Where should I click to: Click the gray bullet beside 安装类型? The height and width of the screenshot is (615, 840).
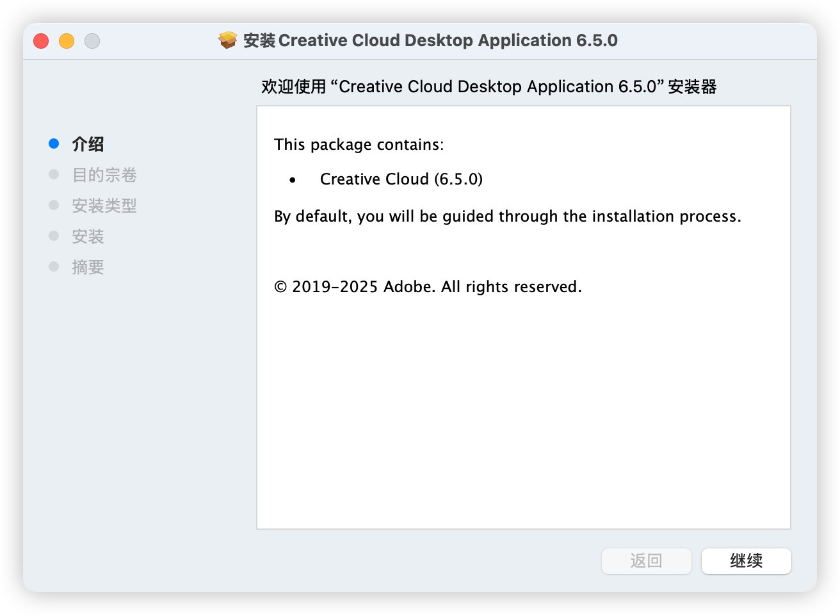[x=54, y=206]
